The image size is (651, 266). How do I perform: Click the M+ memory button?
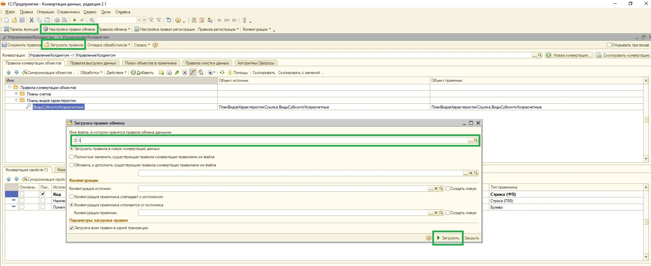coord(227,20)
